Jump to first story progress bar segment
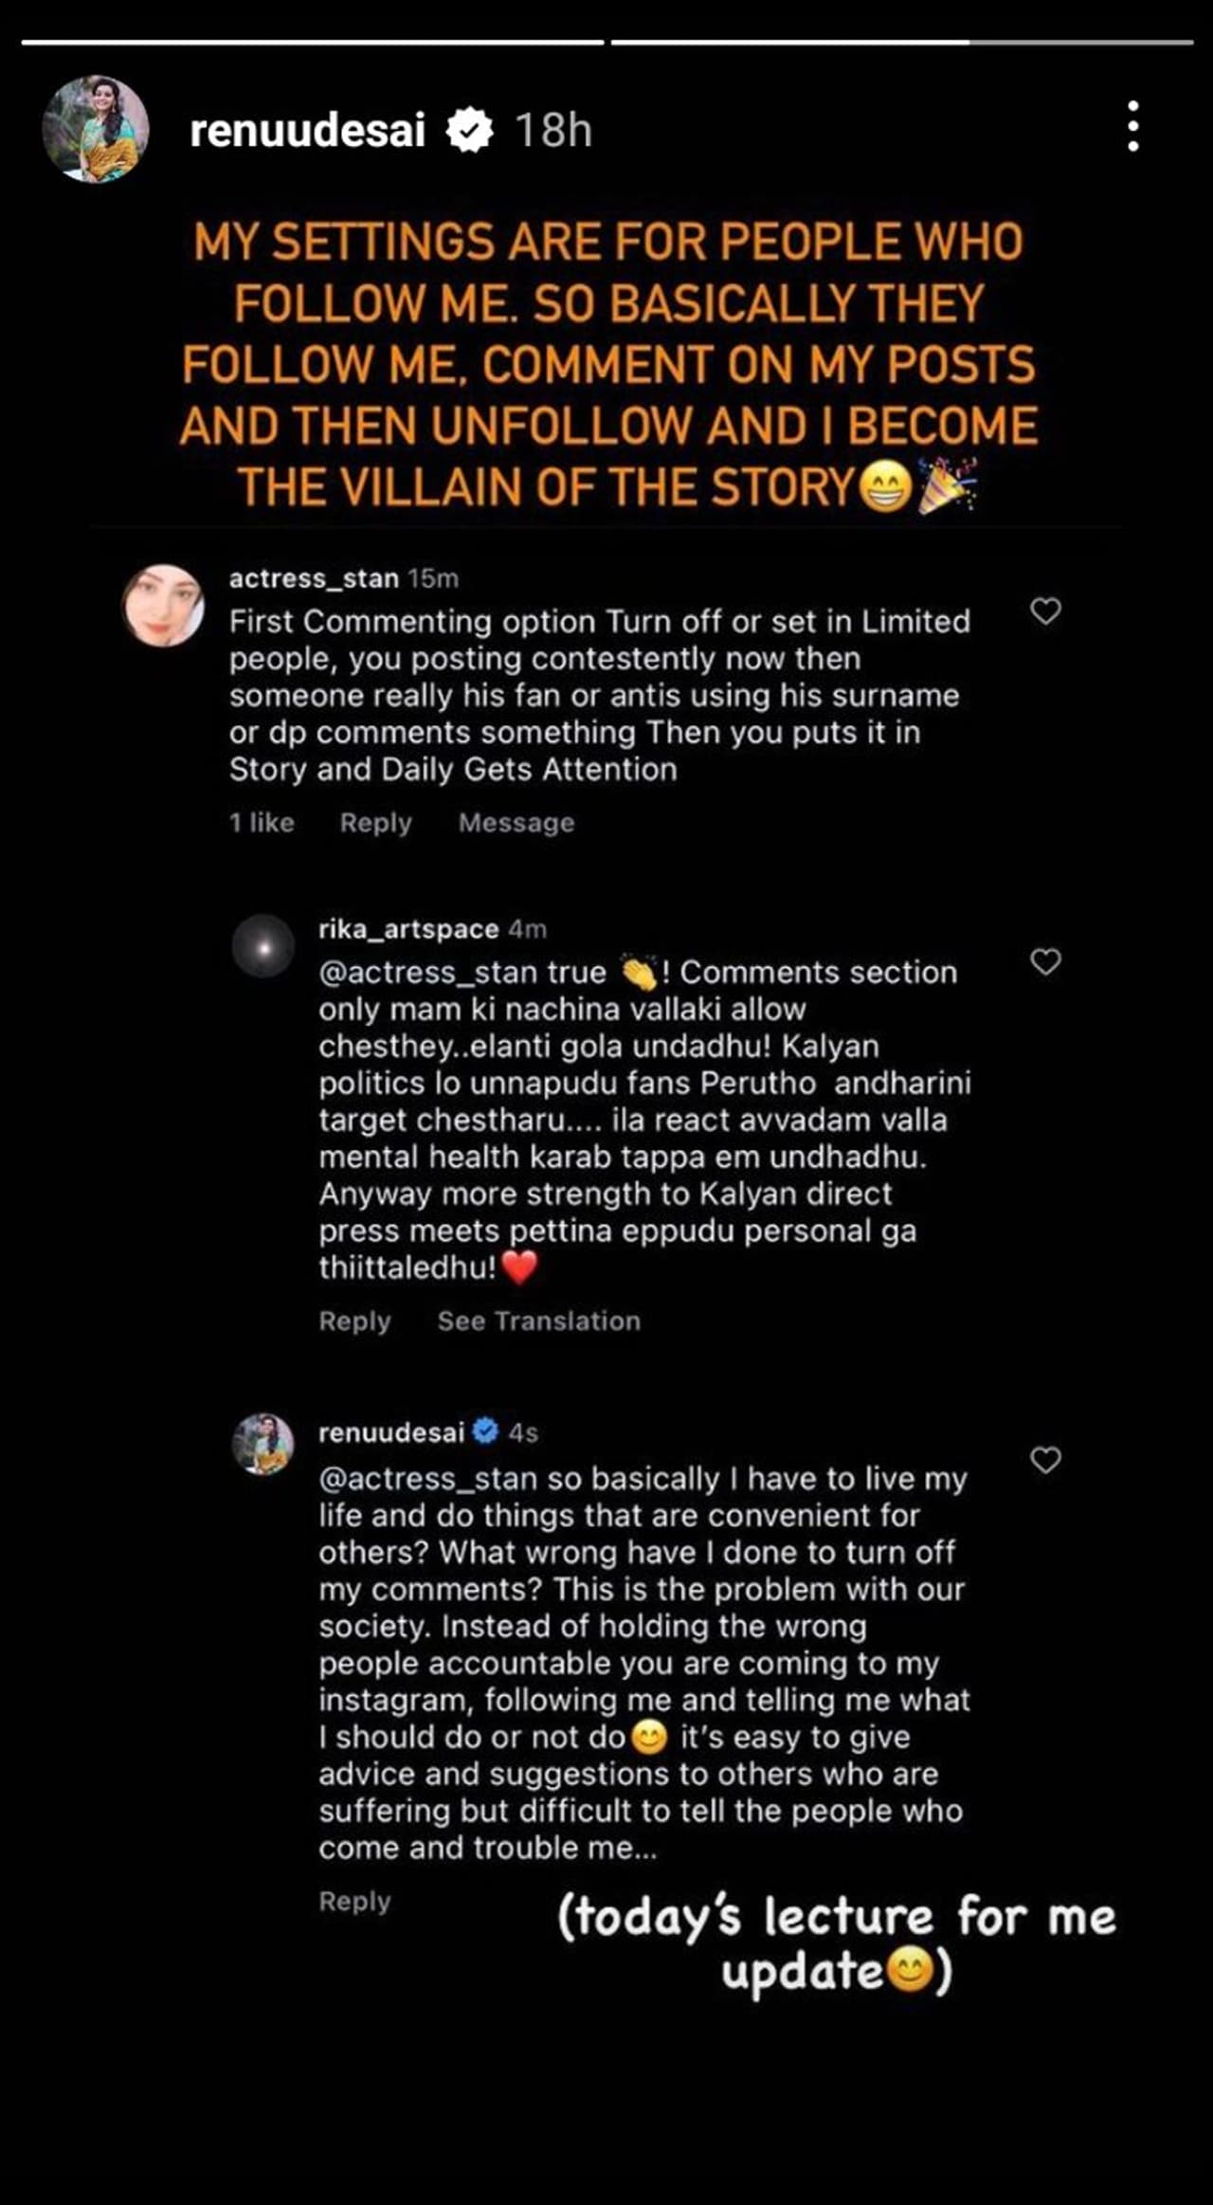This screenshot has height=2205, width=1213. [313, 42]
